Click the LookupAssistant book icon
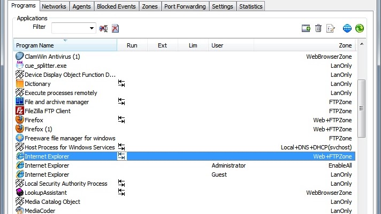The width and height of the screenshot is (381, 214). coord(20,193)
